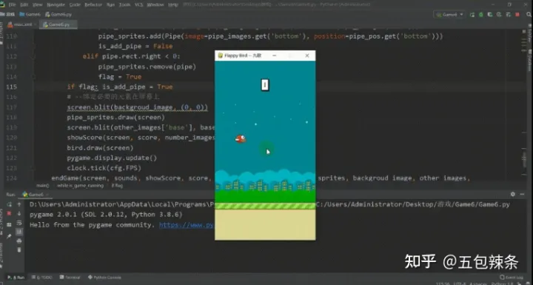Open the Run tool window tab at bottom
This screenshot has height=285, width=533.
(x=16, y=278)
